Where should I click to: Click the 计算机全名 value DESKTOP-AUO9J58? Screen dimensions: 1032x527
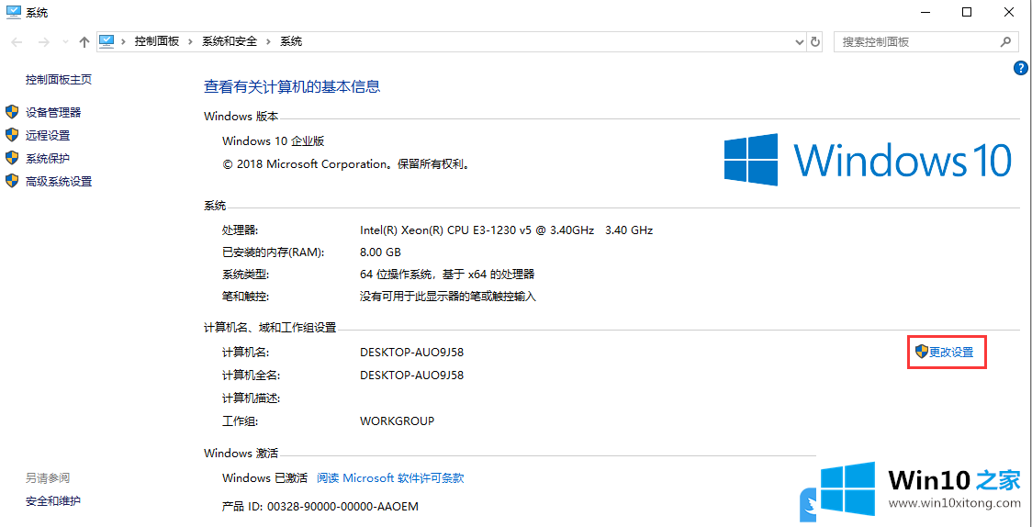(412, 375)
